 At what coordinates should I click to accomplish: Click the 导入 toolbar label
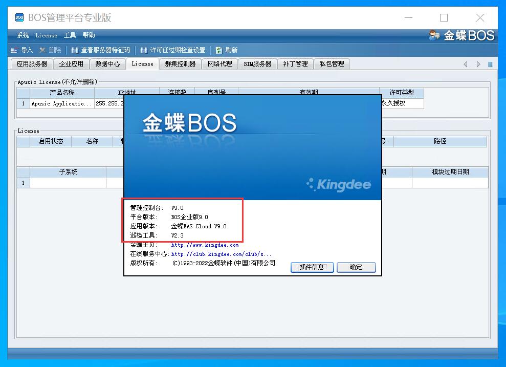[27, 50]
